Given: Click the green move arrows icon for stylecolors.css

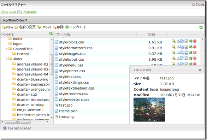Looking at the screenshot, I should pyautogui.click(x=190, y=41).
